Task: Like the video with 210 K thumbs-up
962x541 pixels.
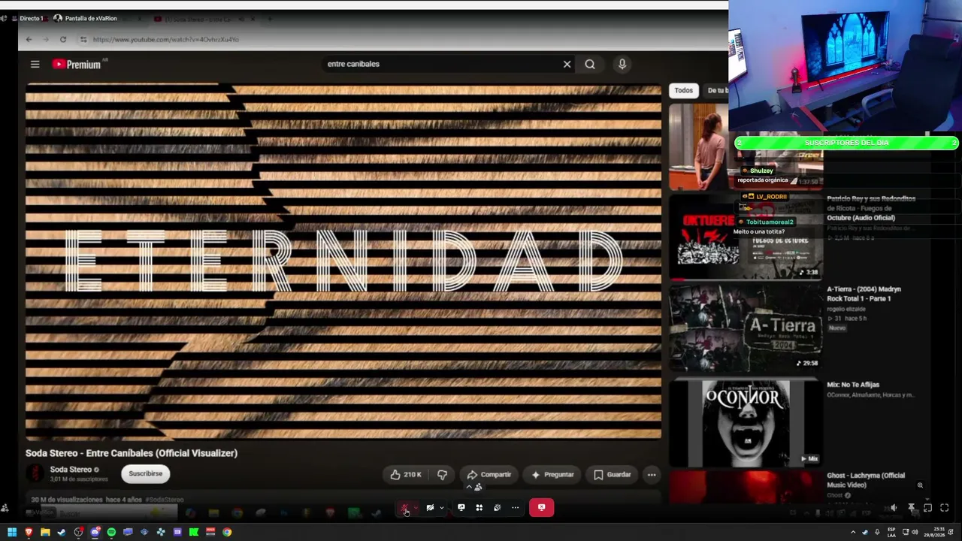Action: (x=406, y=475)
